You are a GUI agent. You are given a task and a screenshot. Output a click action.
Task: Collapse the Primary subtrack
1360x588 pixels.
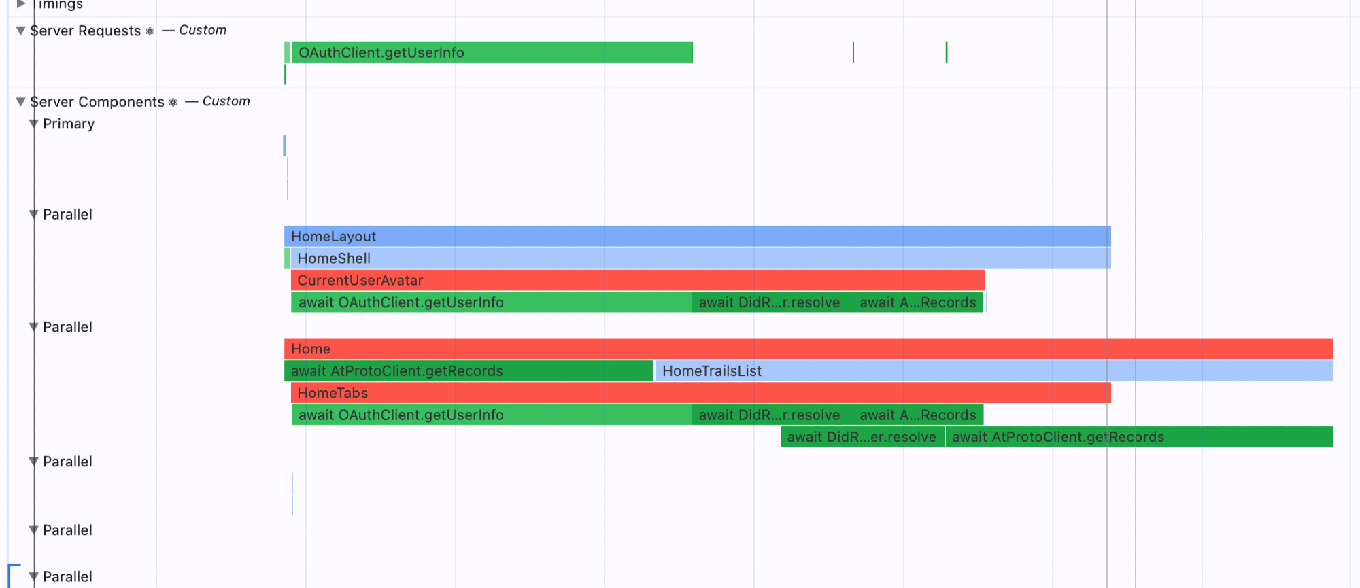(x=33, y=124)
